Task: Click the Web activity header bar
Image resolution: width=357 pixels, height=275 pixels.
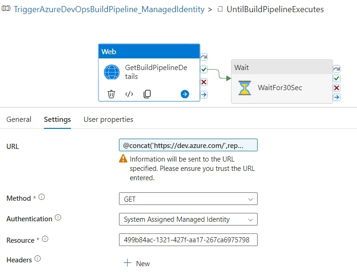Action: tap(149, 51)
